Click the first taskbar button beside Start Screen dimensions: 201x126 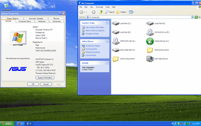pos(20,123)
